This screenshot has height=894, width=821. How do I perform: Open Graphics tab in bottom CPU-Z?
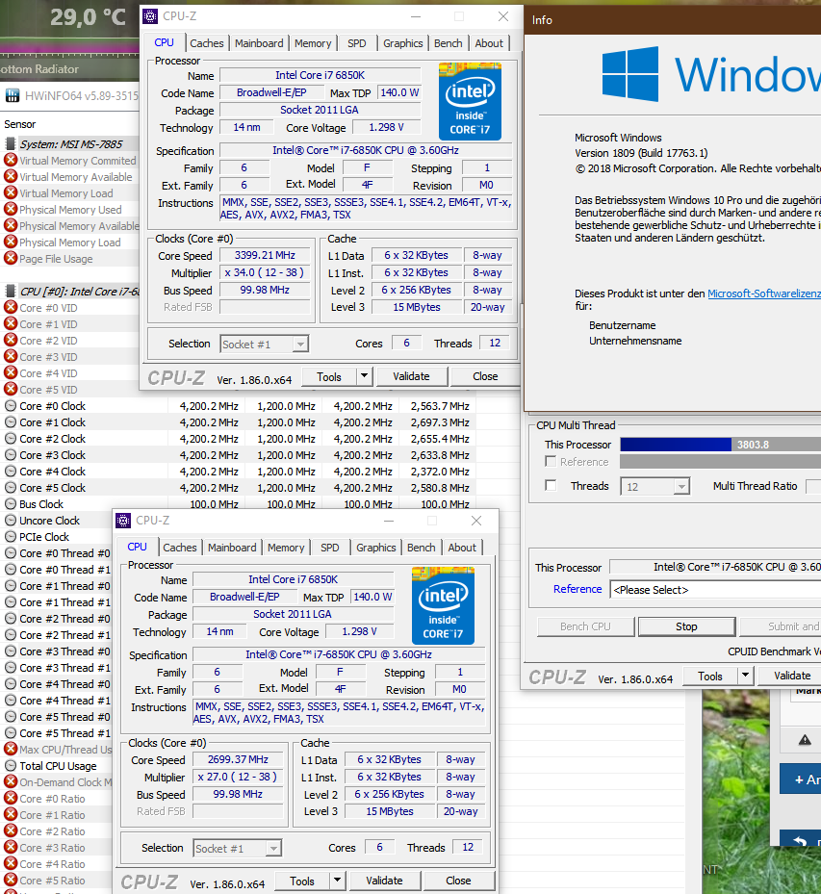tap(375, 548)
